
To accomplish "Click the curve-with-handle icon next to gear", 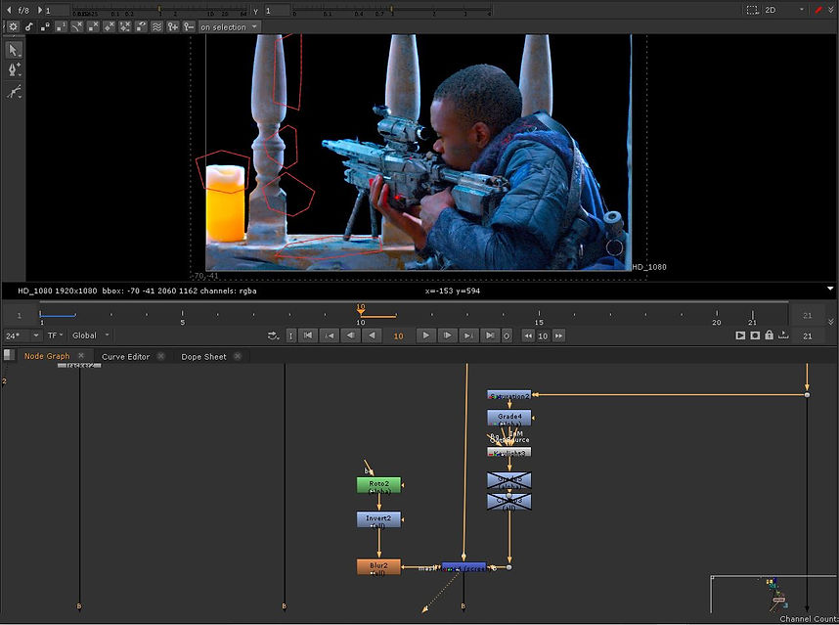I will [x=29, y=26].
